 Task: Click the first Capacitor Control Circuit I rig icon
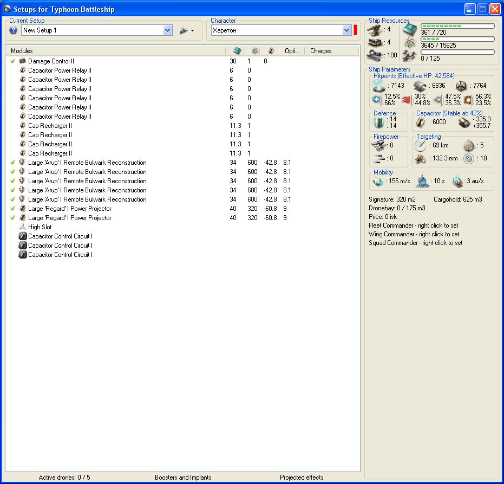tap(23, 236)
